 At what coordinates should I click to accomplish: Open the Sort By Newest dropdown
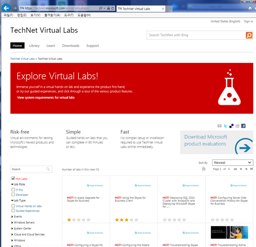(x=232, y=163)
